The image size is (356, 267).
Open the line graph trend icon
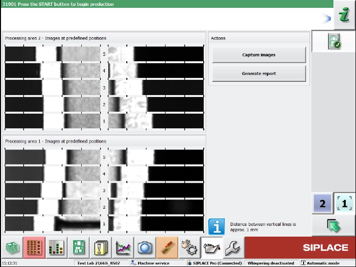(123, 247)
